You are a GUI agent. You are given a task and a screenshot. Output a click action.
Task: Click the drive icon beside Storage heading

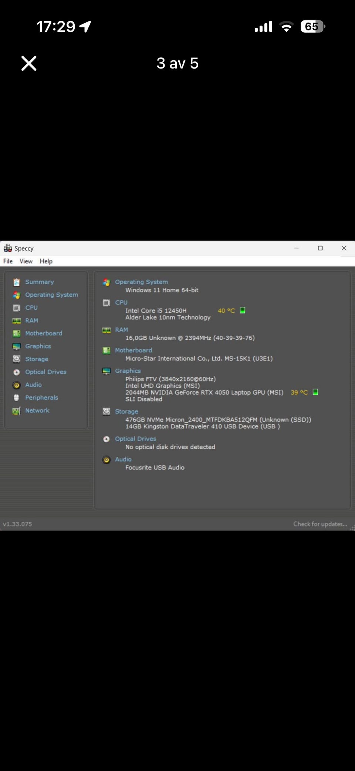tap(106, 412)
